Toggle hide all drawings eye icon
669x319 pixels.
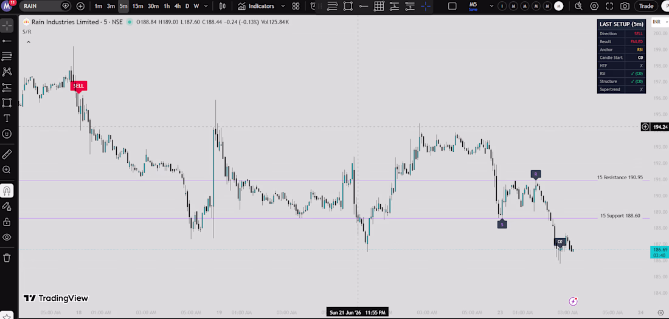7,237
